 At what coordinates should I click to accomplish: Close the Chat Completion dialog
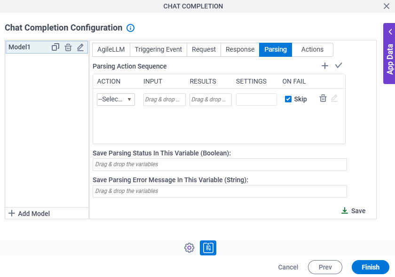pyautogui.click(x=387, y=6)
